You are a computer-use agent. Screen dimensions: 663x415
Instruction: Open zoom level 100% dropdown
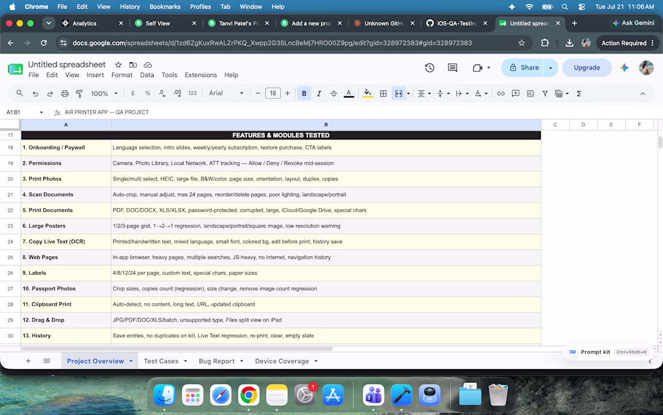pyautogui.click(x=104, y=93)
